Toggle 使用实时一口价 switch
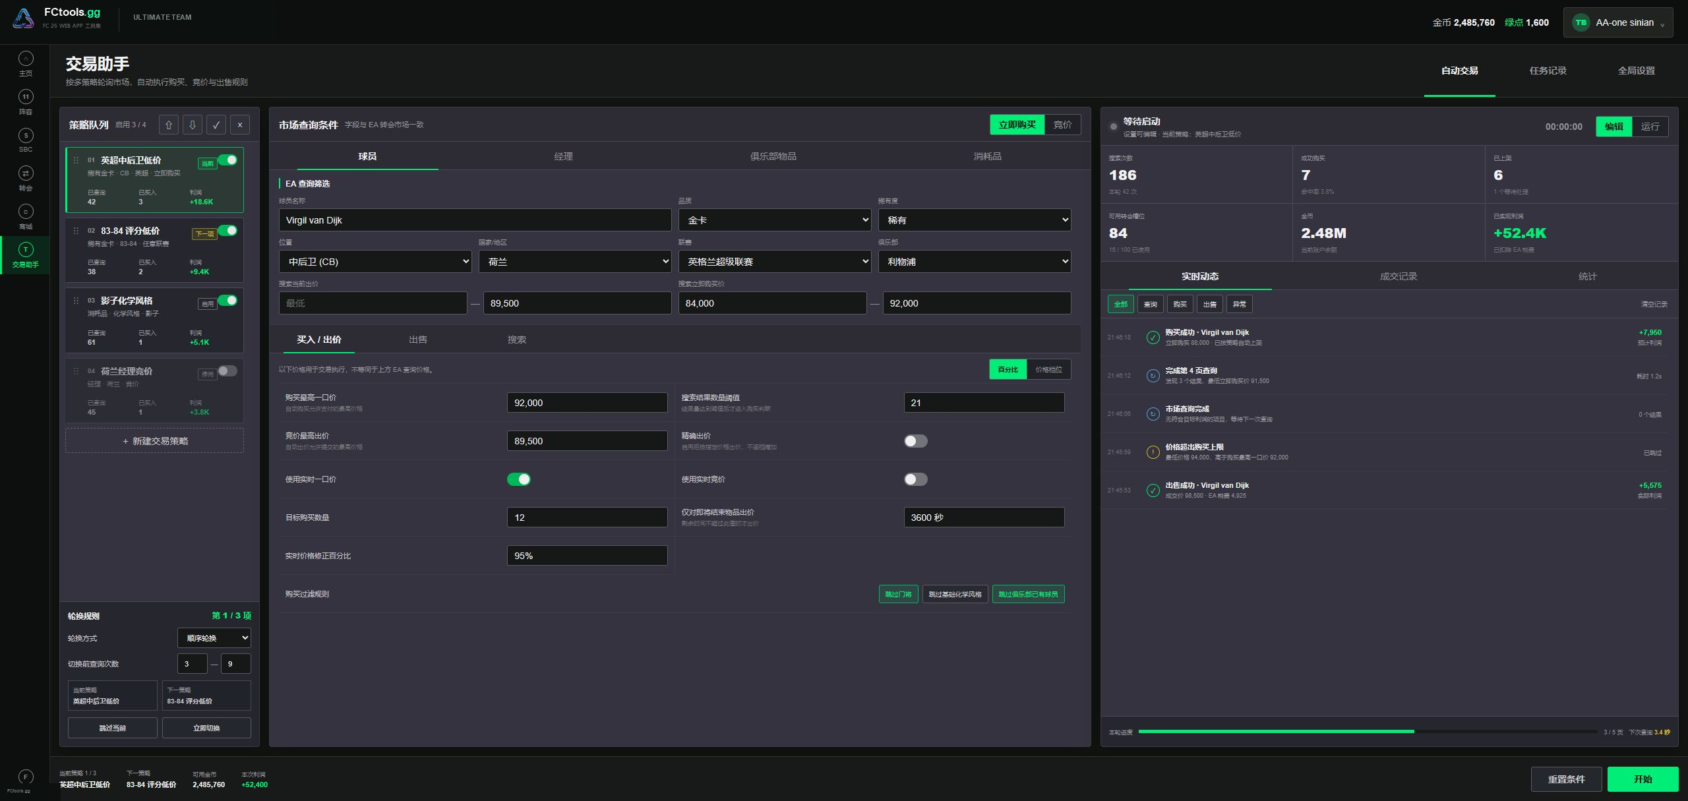The width and height of the screenshot is (1688, 801). click(x=519, y=479)
